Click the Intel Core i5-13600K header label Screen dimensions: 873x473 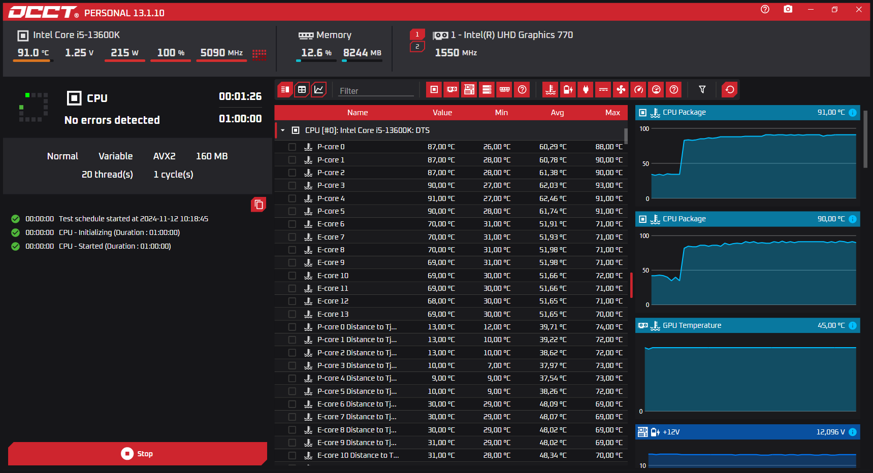(x=76, y=35)
